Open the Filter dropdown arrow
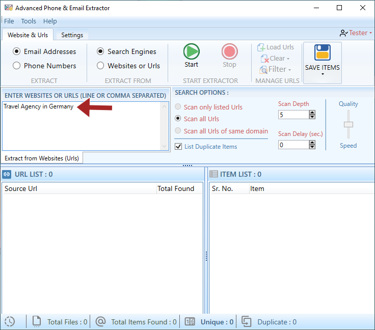This screenshot has width=375, height=330. tap(289, 70)
